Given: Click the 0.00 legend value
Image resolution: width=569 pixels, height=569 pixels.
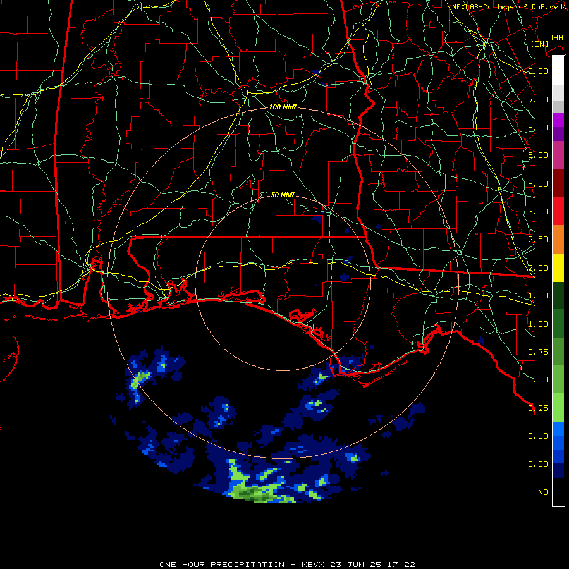Looking at the screenshot, I should pyautogui.click(x=538, y=464).
